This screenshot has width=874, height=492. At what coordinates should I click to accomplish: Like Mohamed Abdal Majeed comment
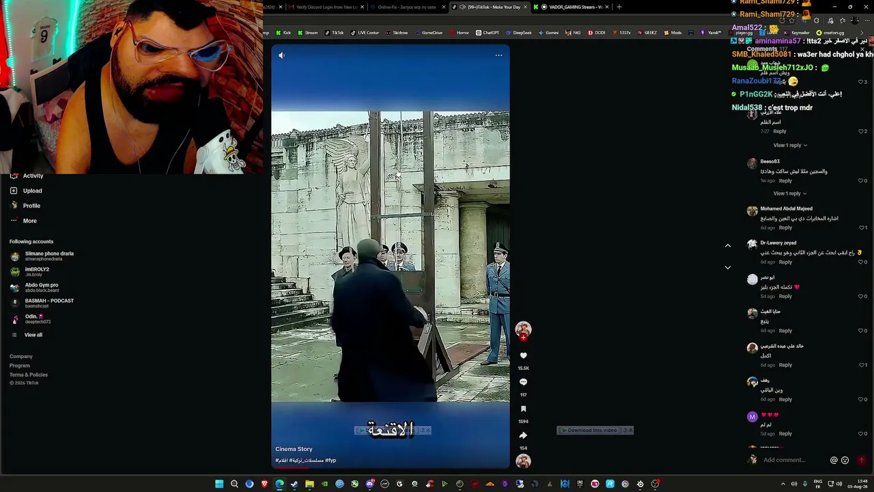[x=861, y=228]
